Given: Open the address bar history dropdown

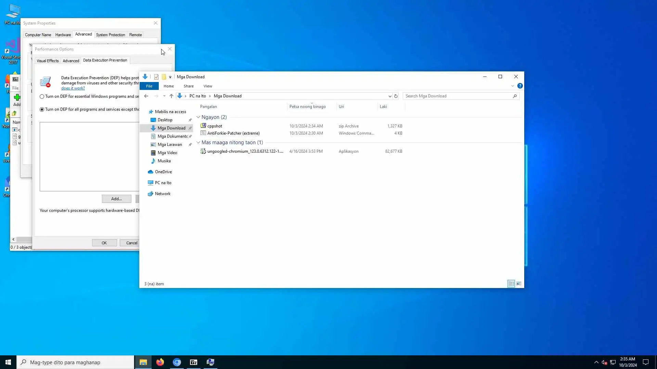Looking at the screenshot, I should 389,96.
